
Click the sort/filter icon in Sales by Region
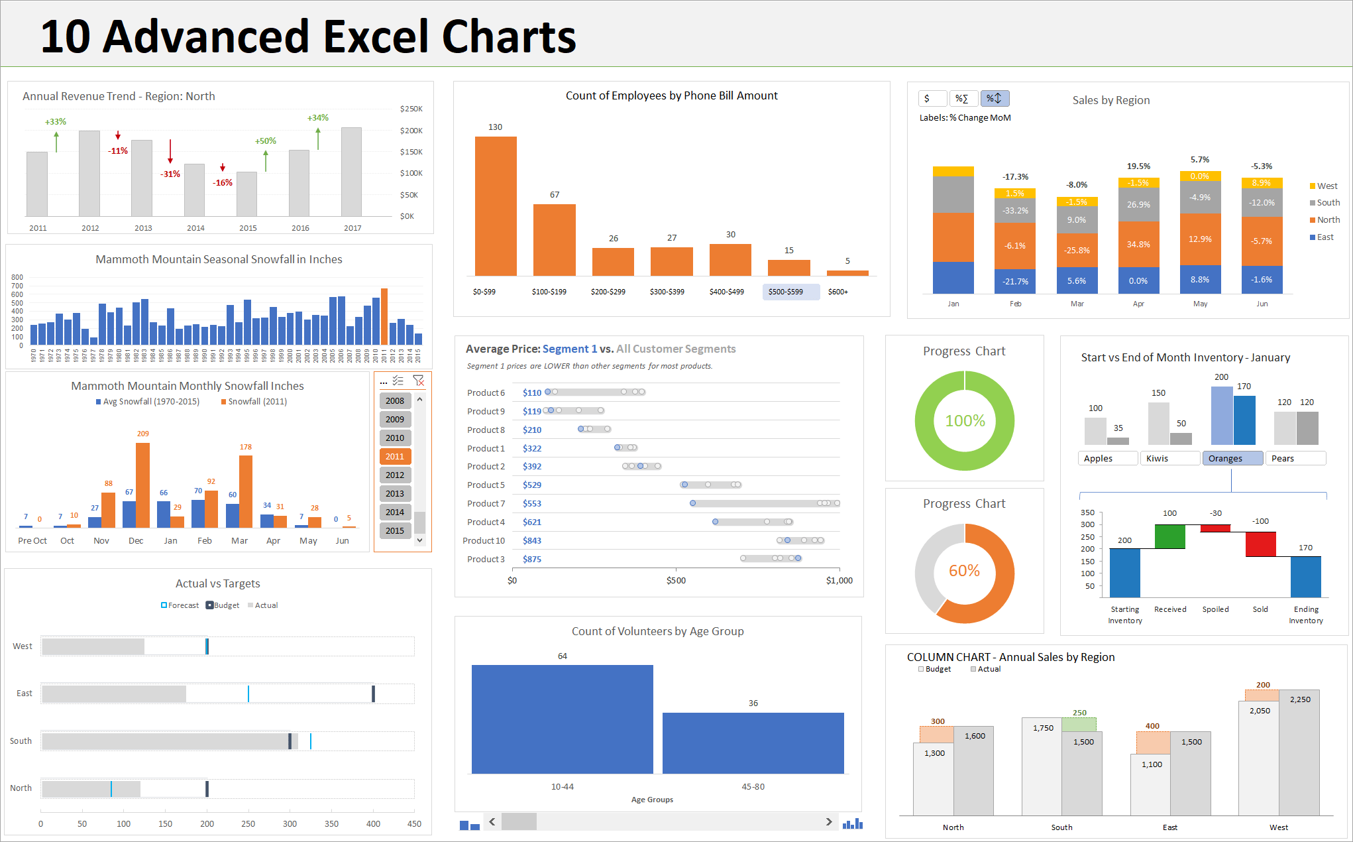point(995,97)
